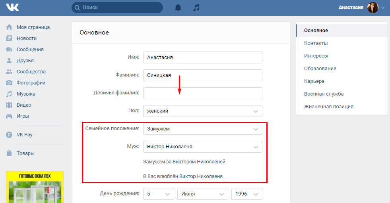Open Музыка in the sidebar
The height and width of the screenshot is (203, 390).
tap(26, 94)
